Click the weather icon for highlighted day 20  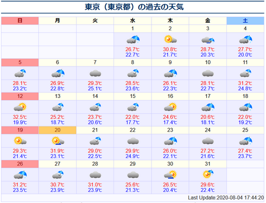[x=58, y=141]
